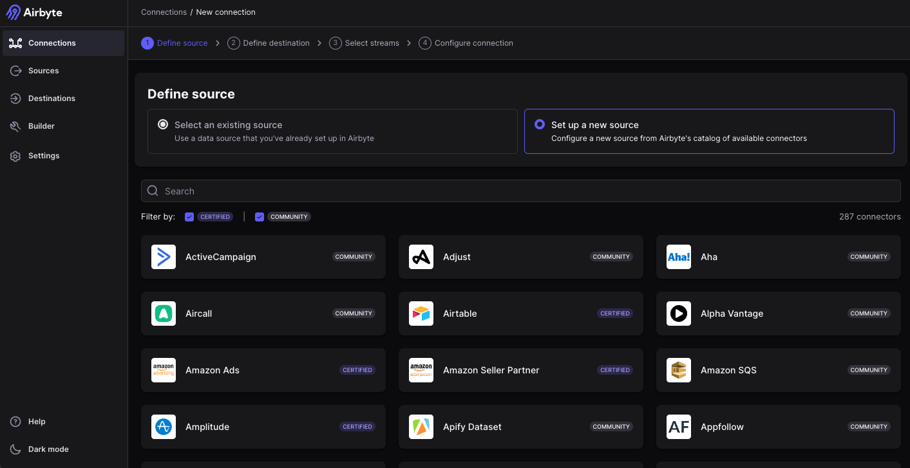The image size is (910, 468).
Task: Click the Certified badge on Airtable
Action: pos(615,314)
